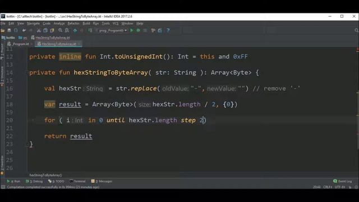Click the Undo arrow icon
This screenshot has width=359, height=202.
[x=24, y=30]
